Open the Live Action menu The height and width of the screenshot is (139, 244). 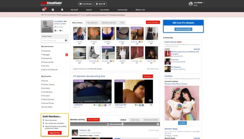[105, 10]
